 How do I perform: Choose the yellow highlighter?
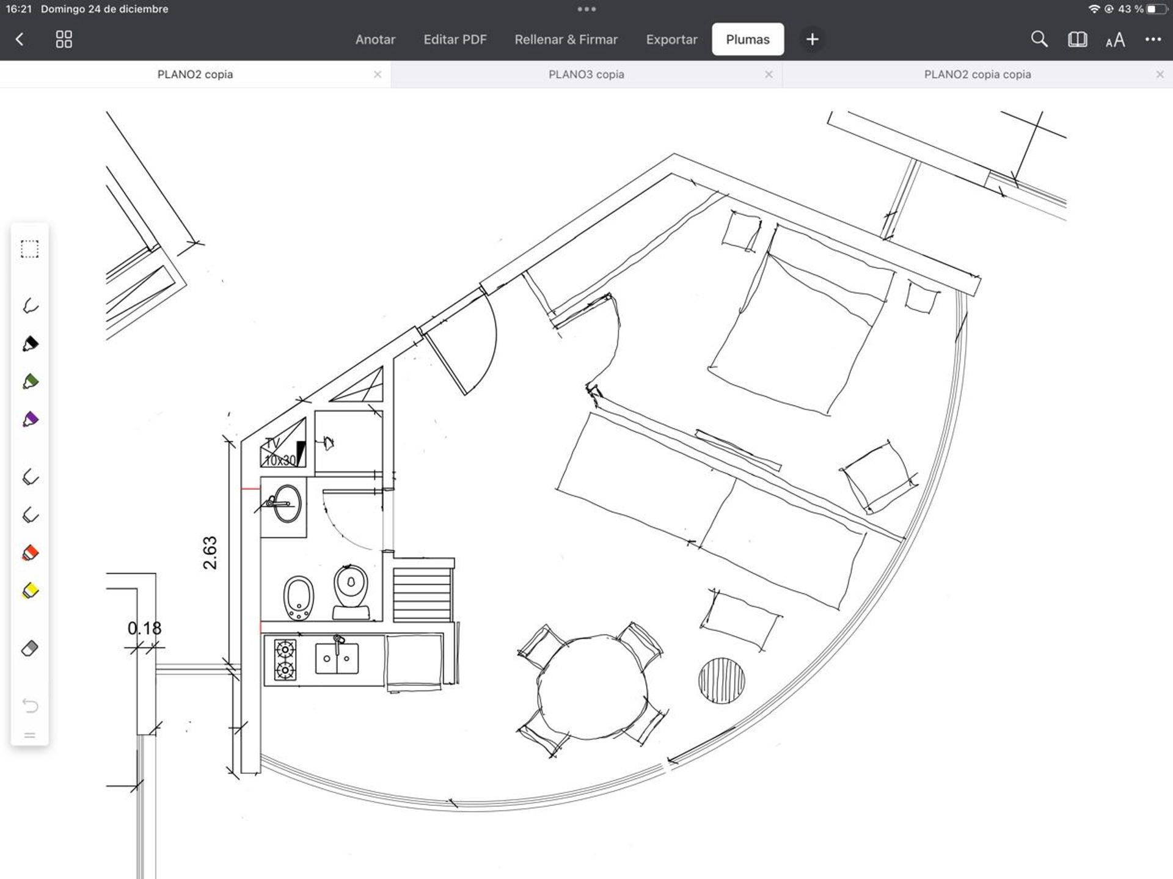30,591
